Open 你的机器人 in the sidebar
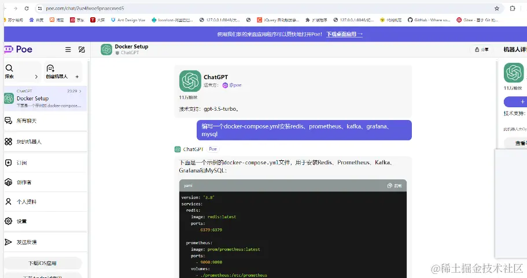This screenshot has height=278, width=527. tap(45, 142)
